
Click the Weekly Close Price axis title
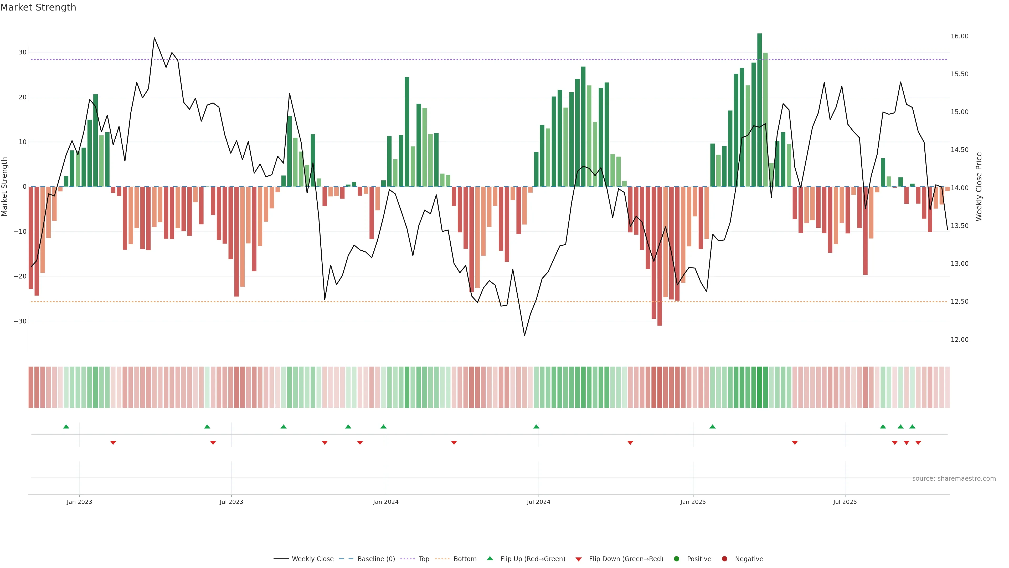click(x=979, y=187)
